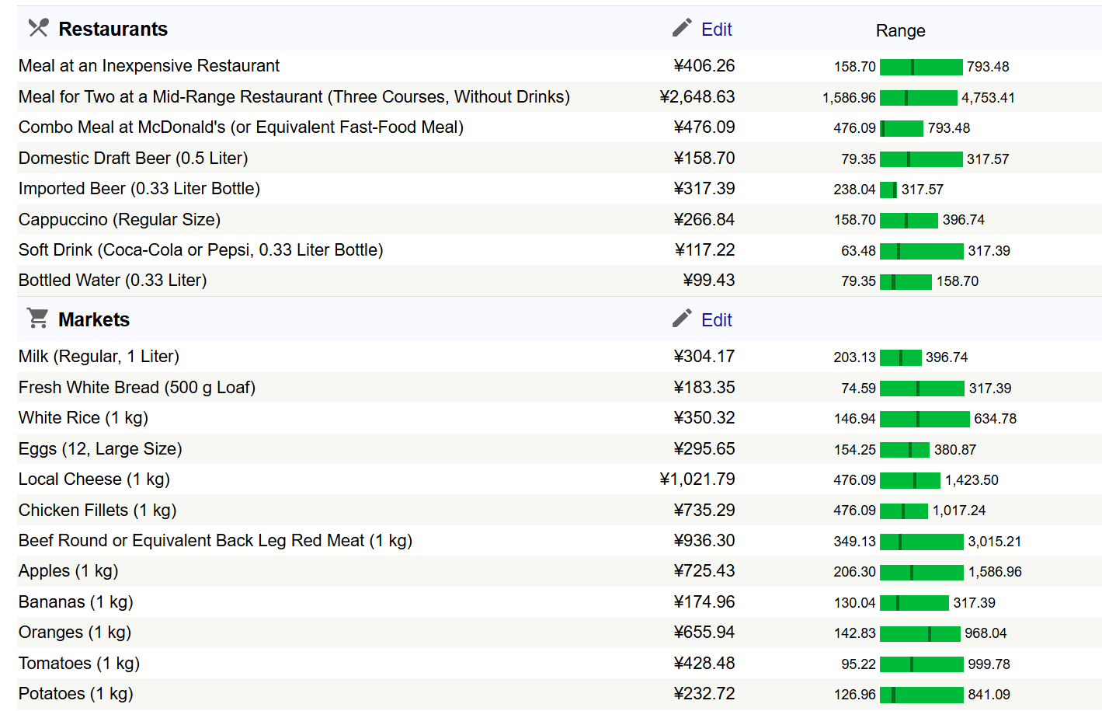Click range bar for Meal at an Inexpensive Restaurant
Viewport: 1102px width, 711px height.
tap(921, 67)
